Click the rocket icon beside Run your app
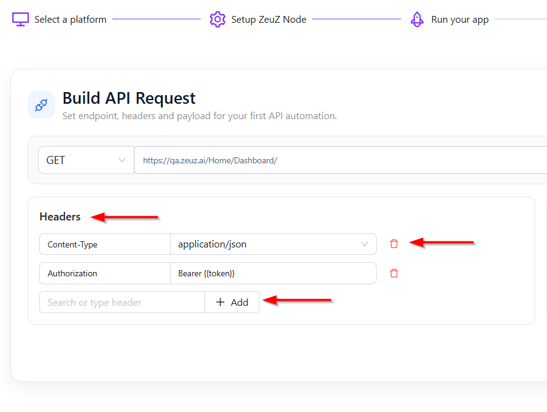 (417, 19)
